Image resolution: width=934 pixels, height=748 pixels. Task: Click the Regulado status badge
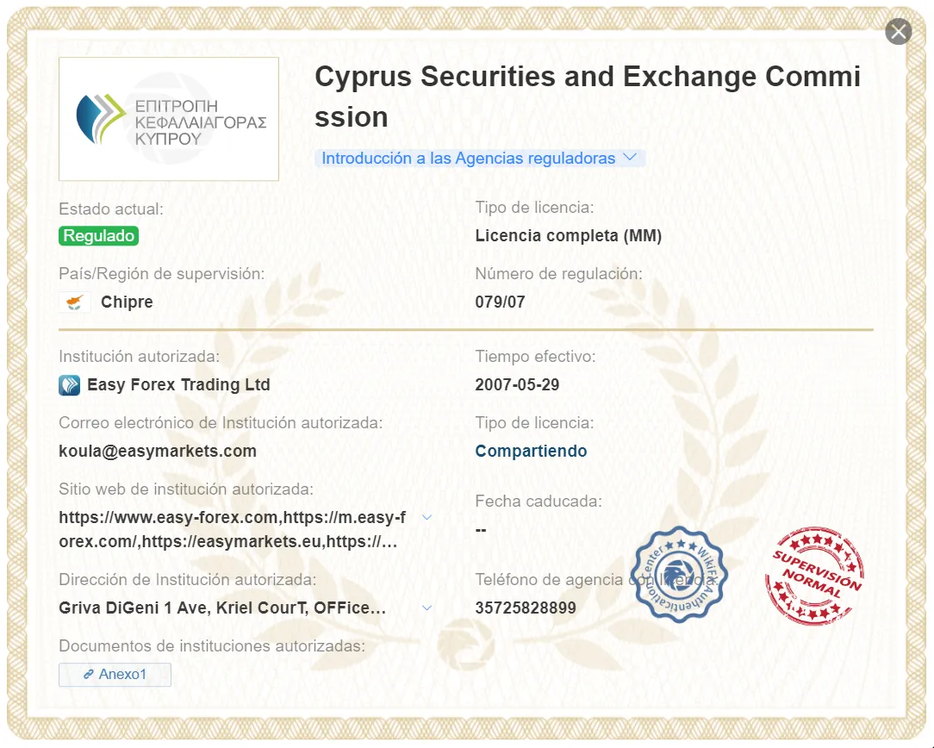pos(99,236)
